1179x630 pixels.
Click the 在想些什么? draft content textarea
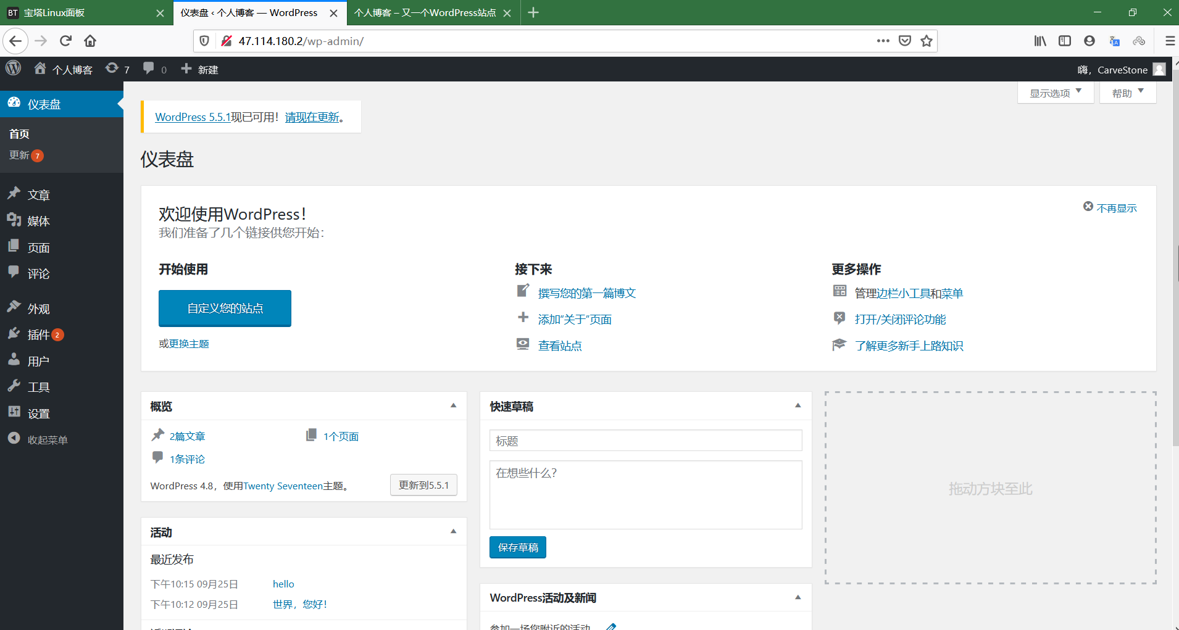646,495
